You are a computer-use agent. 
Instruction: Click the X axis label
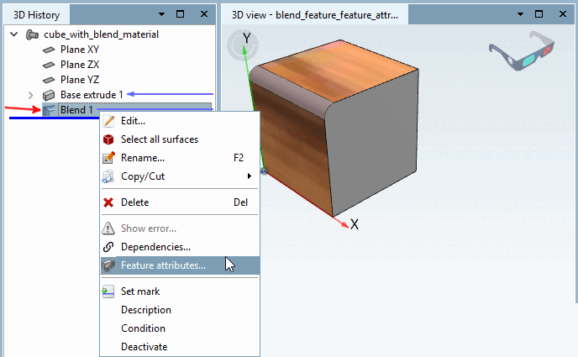355,224
